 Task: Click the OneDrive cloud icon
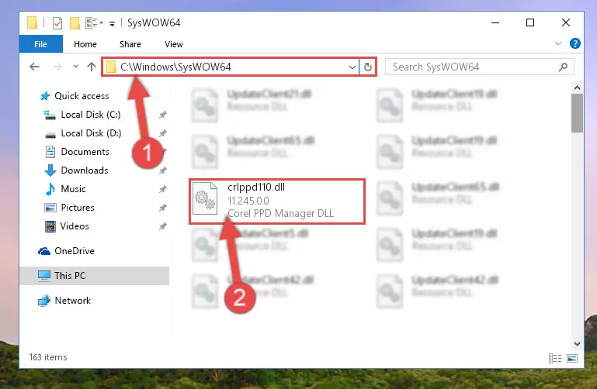[x=44, y=251]
